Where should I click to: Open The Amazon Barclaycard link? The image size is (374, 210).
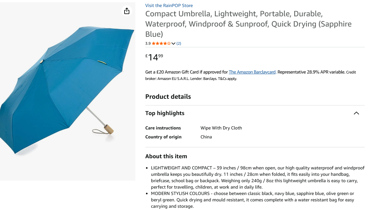click(x=252, y=72)
